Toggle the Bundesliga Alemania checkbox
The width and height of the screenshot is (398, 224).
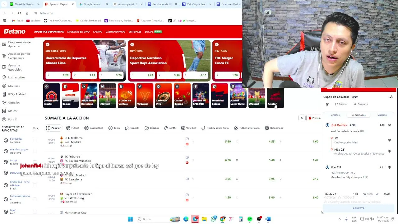pos(35,140)
